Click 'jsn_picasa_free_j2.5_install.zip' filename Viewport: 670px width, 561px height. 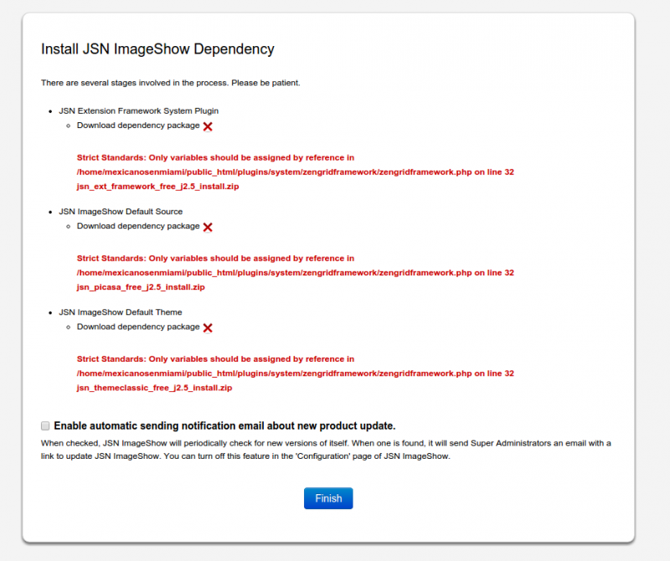[x=141, y=287]
